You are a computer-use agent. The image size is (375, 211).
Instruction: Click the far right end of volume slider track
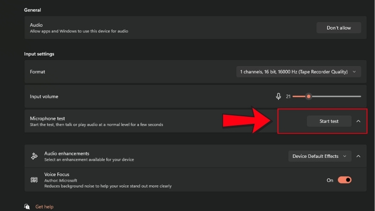[x=360, y=97]
